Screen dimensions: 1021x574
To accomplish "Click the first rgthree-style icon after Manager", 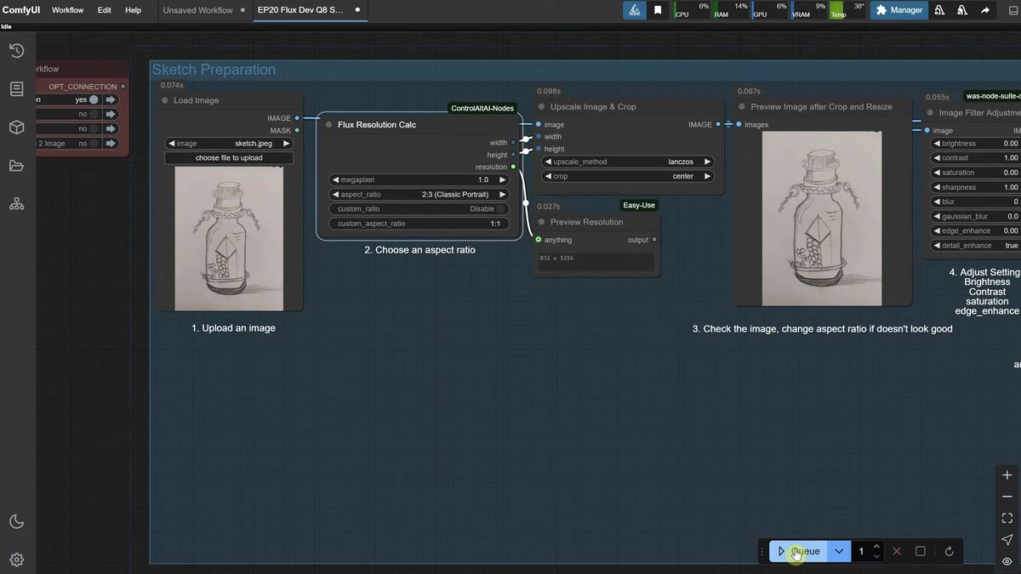I will pos(940,10).
